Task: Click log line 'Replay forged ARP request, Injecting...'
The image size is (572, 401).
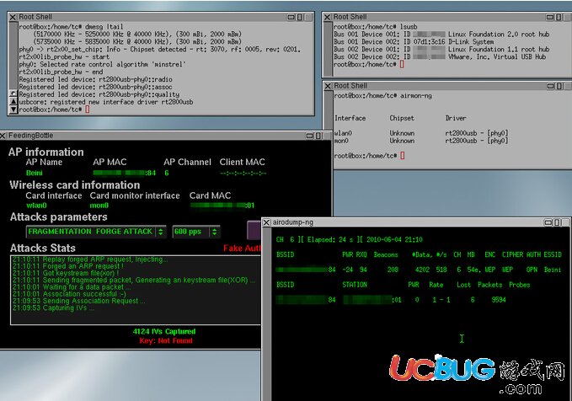Action: click(x=90, y=259)
